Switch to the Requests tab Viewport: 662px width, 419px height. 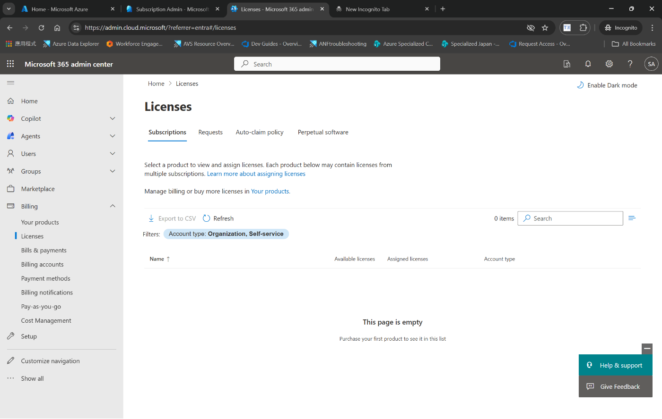tap(210, 132)
